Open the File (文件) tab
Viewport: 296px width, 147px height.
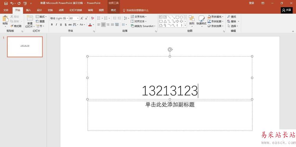pyautogui.click(x=6, y=10)
